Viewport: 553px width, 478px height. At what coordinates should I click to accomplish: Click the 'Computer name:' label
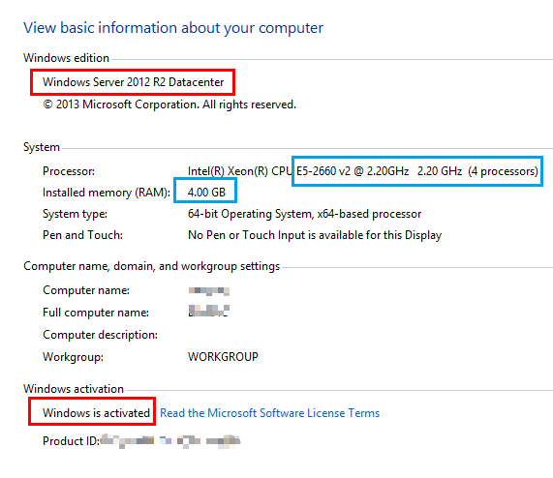86,290
